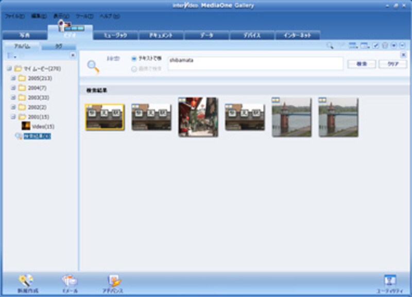
Task: Click the search results magnifier tree icon
Action: point(19,136)
